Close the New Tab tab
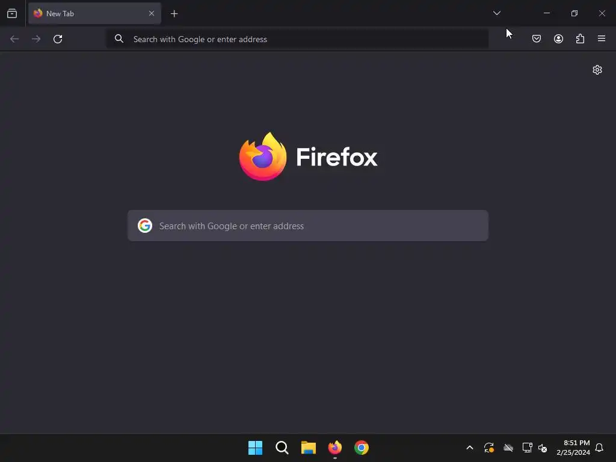This screenshot has width=616, height=462. (x=151, y=13)
